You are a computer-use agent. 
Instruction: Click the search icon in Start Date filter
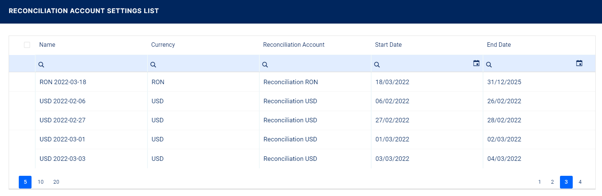(377, 65)
